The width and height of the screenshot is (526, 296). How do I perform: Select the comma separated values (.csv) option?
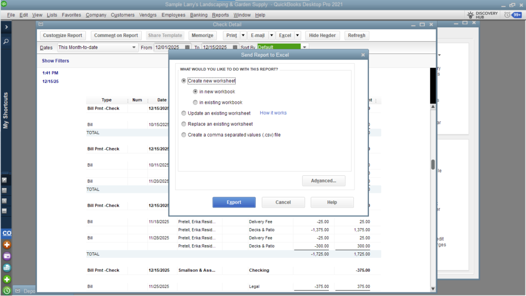coord(184,135)
